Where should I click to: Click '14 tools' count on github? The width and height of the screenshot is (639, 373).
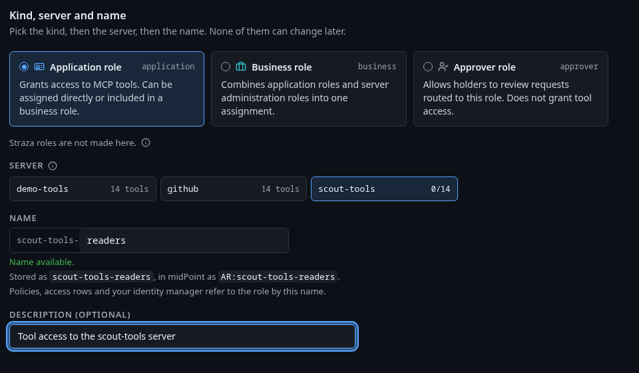pyautogui.click(x=280, y=189)
